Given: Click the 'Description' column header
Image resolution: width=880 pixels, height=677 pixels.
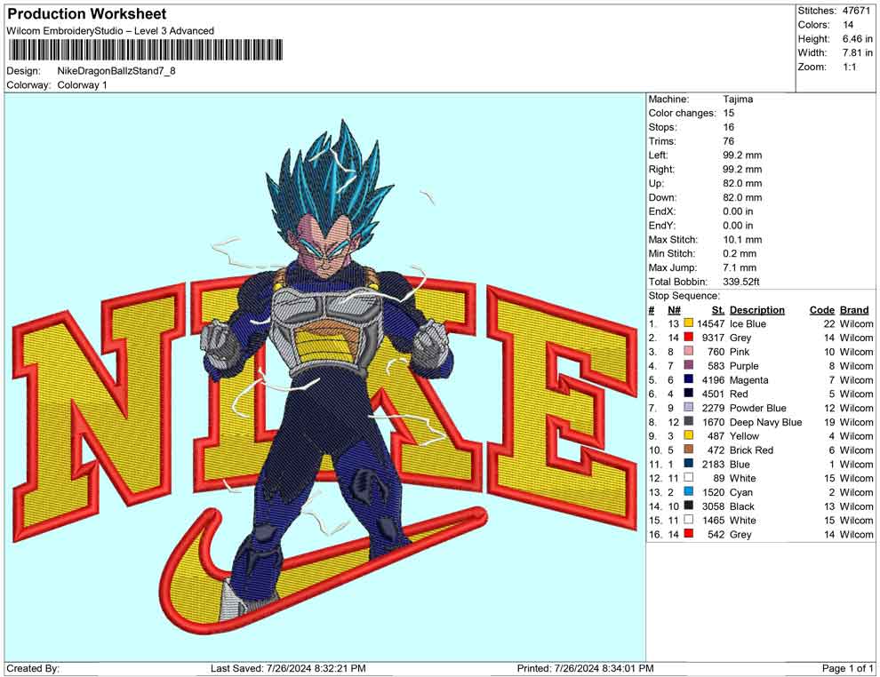Looking at the screenshot, I should tap(757, 310).
